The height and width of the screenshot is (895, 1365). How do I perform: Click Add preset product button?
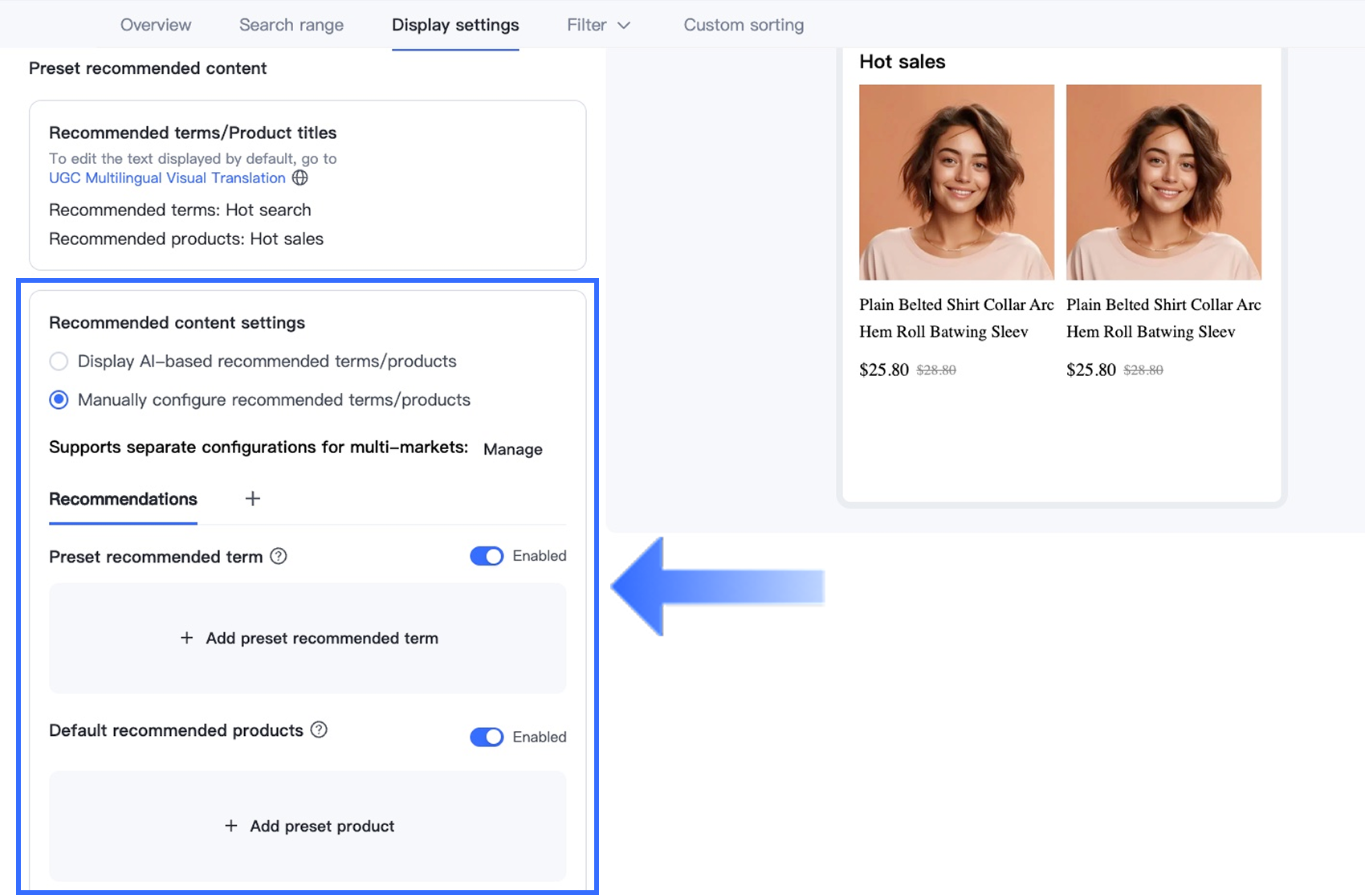coord(308,826)
